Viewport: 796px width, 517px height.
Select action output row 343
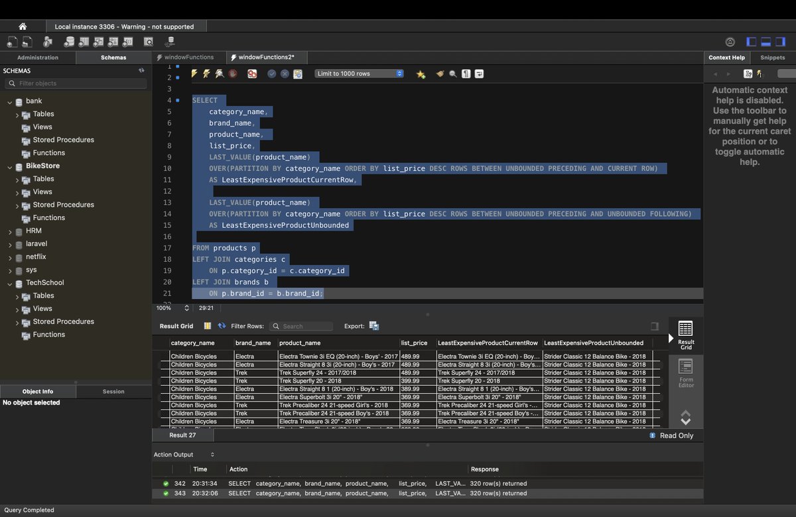click(428, 493)
